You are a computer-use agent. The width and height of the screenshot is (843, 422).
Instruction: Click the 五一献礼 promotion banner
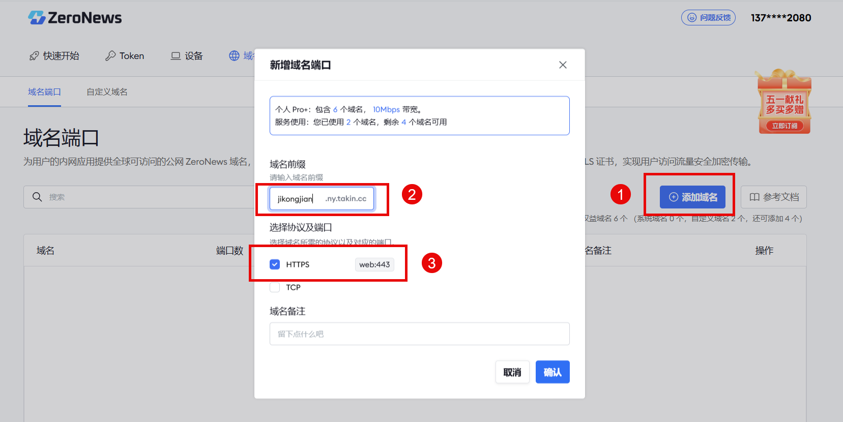point(784,102)
